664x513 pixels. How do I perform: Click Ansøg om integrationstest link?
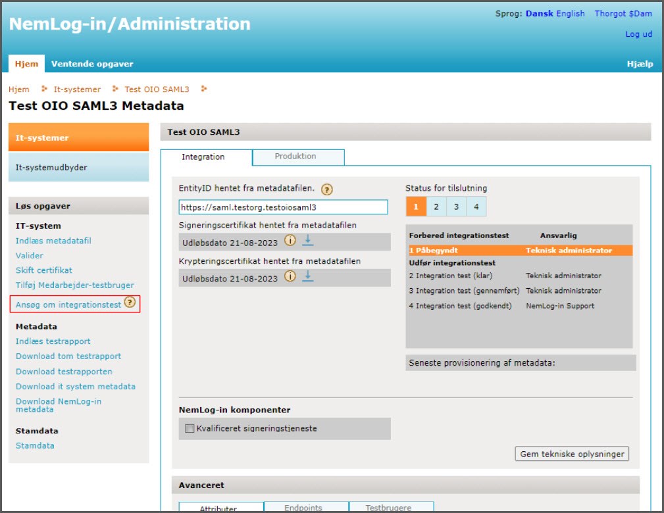[68, 305]
